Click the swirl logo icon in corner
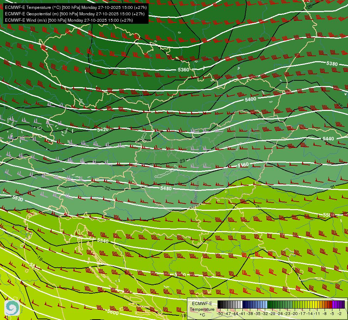Screen dimensions: 348x320 click(x=12, y=308)
